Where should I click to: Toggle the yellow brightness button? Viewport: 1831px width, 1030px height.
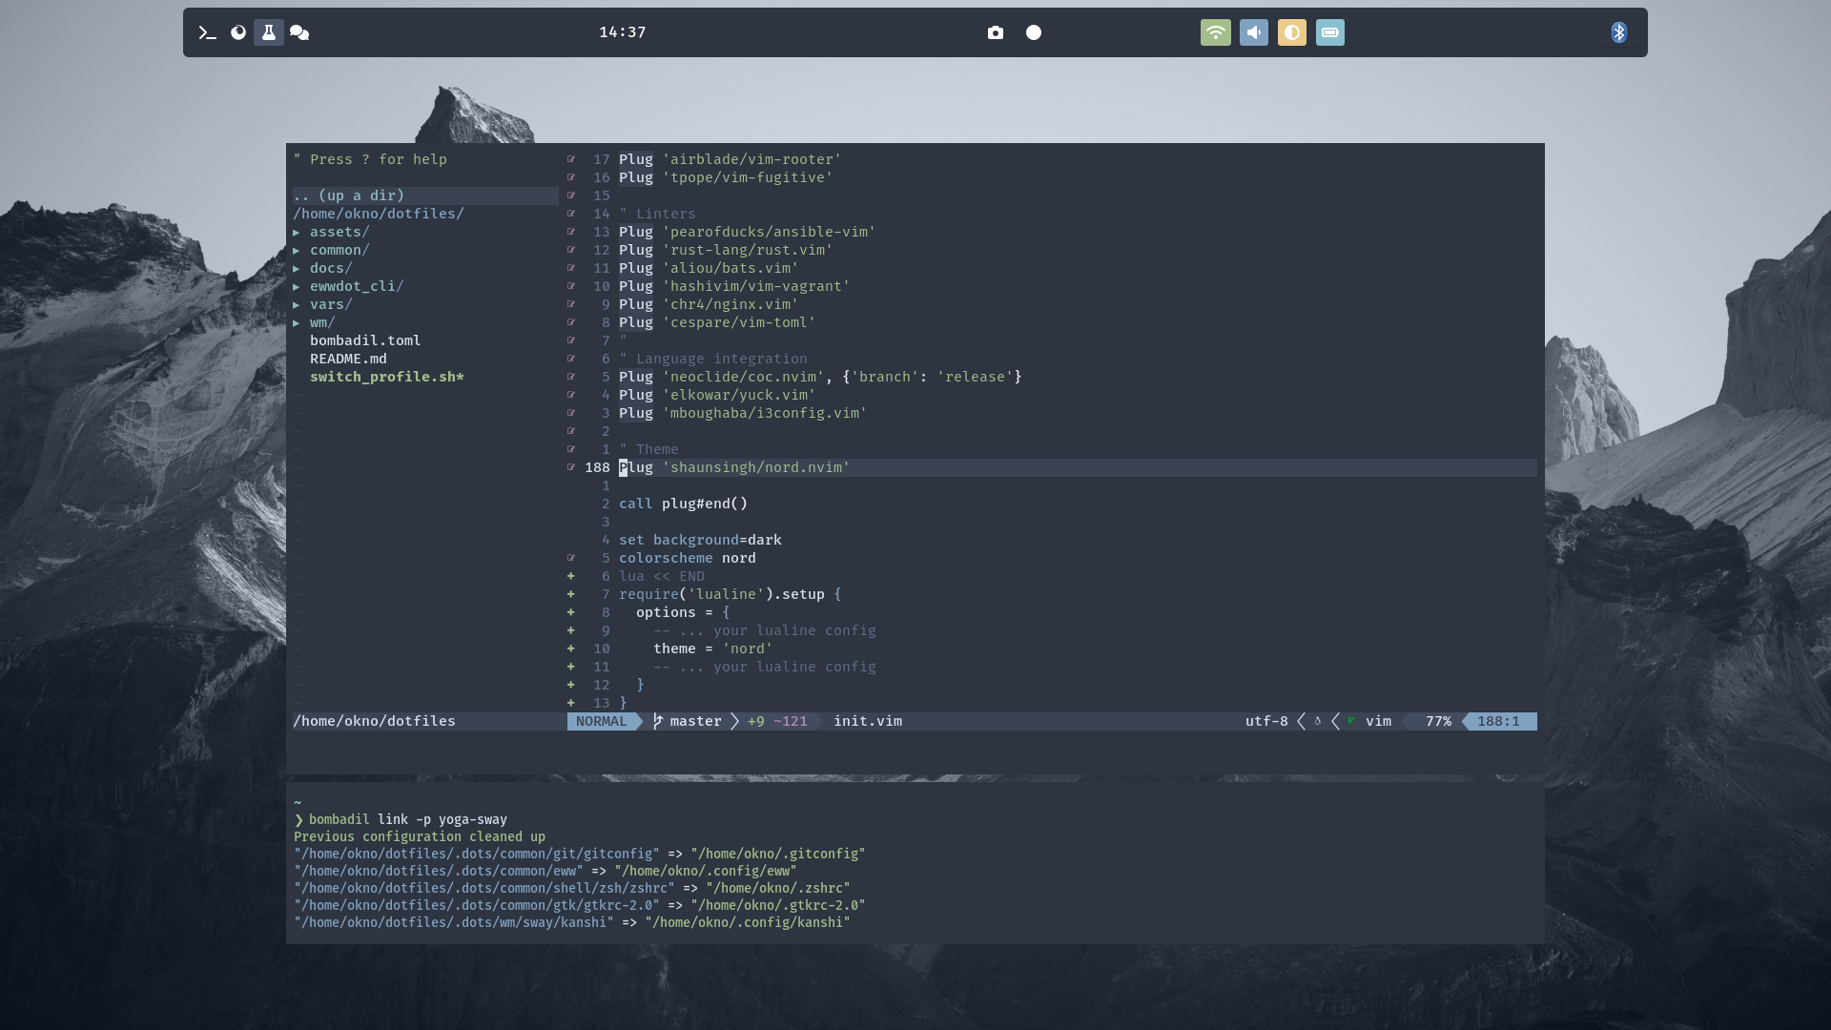click(x=1292, y=32)
